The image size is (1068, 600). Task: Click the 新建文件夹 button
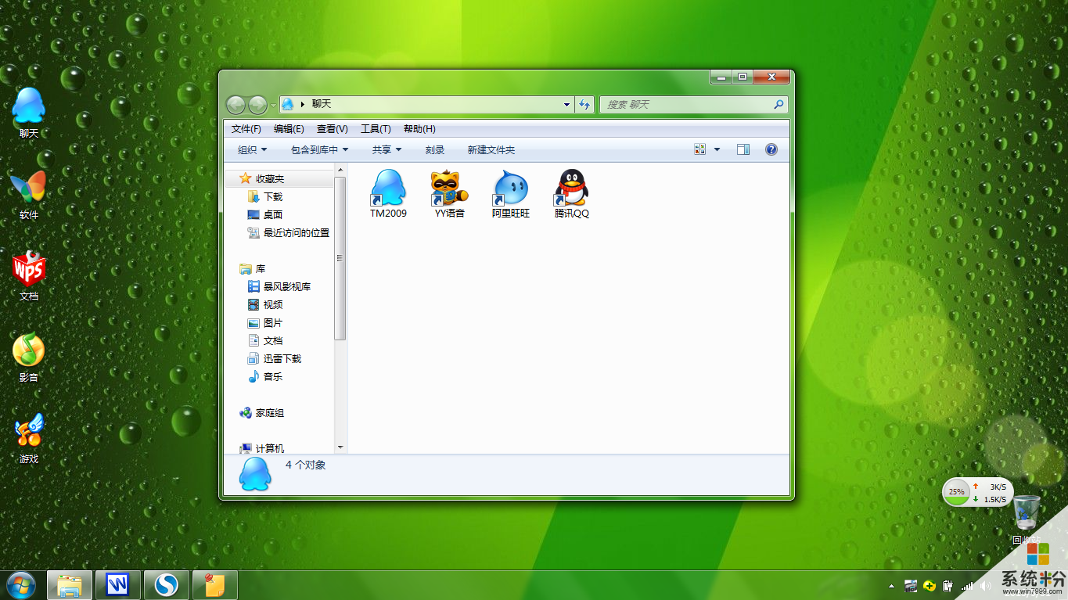(491, 150)
